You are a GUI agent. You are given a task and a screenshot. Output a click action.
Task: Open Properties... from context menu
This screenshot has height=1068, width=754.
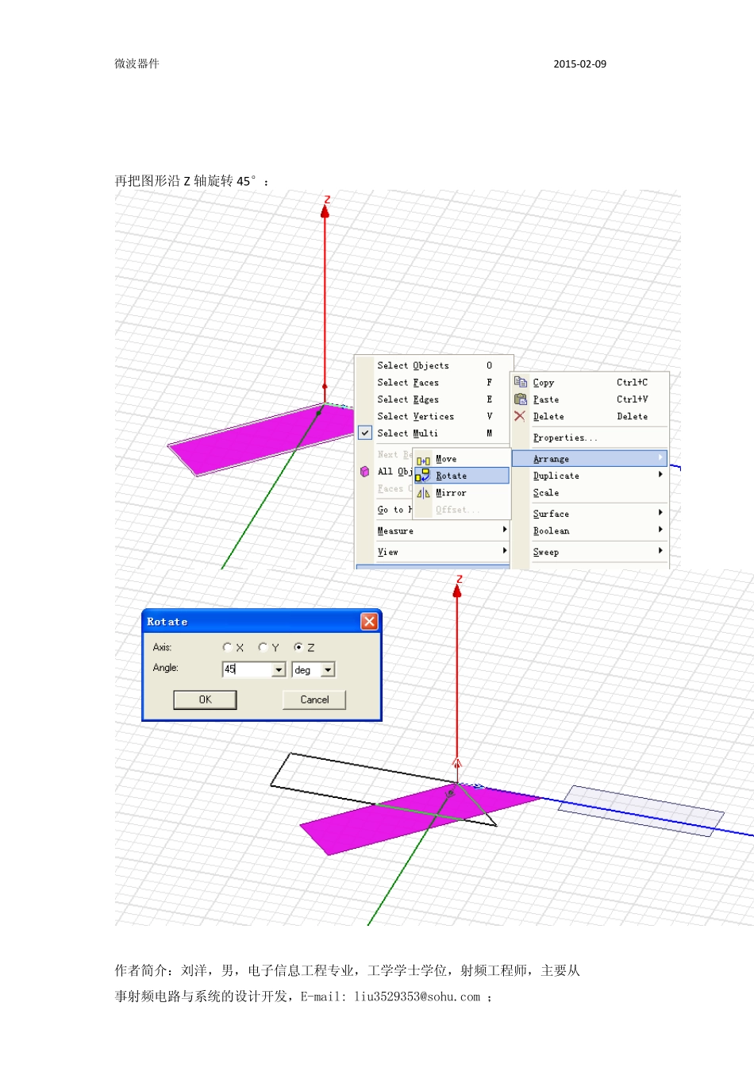pyautogui.click(x=590, y=438)
